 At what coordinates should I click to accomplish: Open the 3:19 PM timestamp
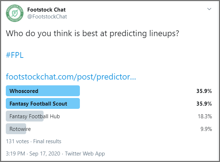16,154
